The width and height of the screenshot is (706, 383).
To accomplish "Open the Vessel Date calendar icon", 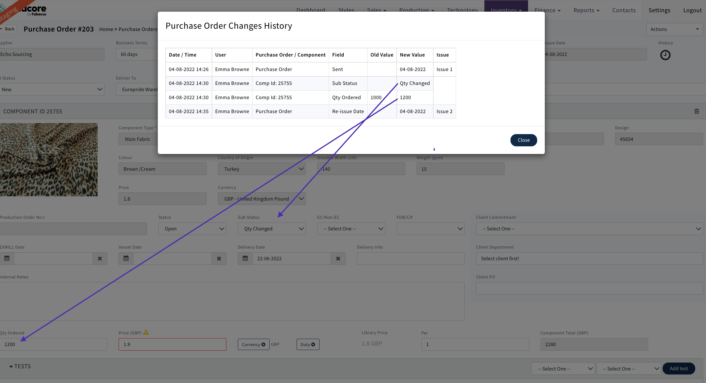I will click(126, 258).
